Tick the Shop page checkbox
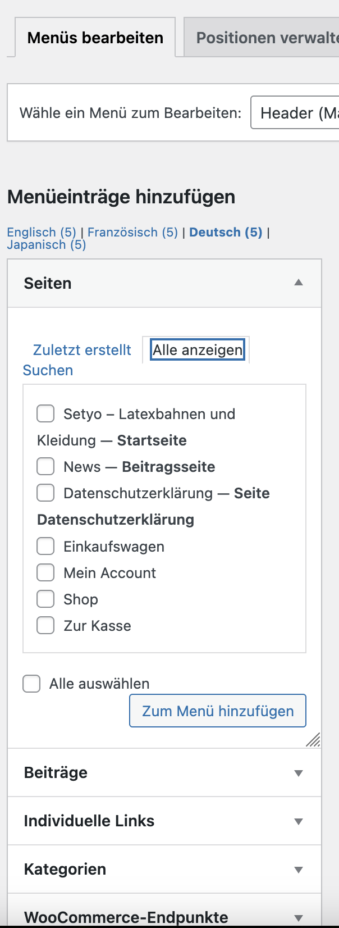The width and height of the screenshot is (339, 928). pos(45,599)
